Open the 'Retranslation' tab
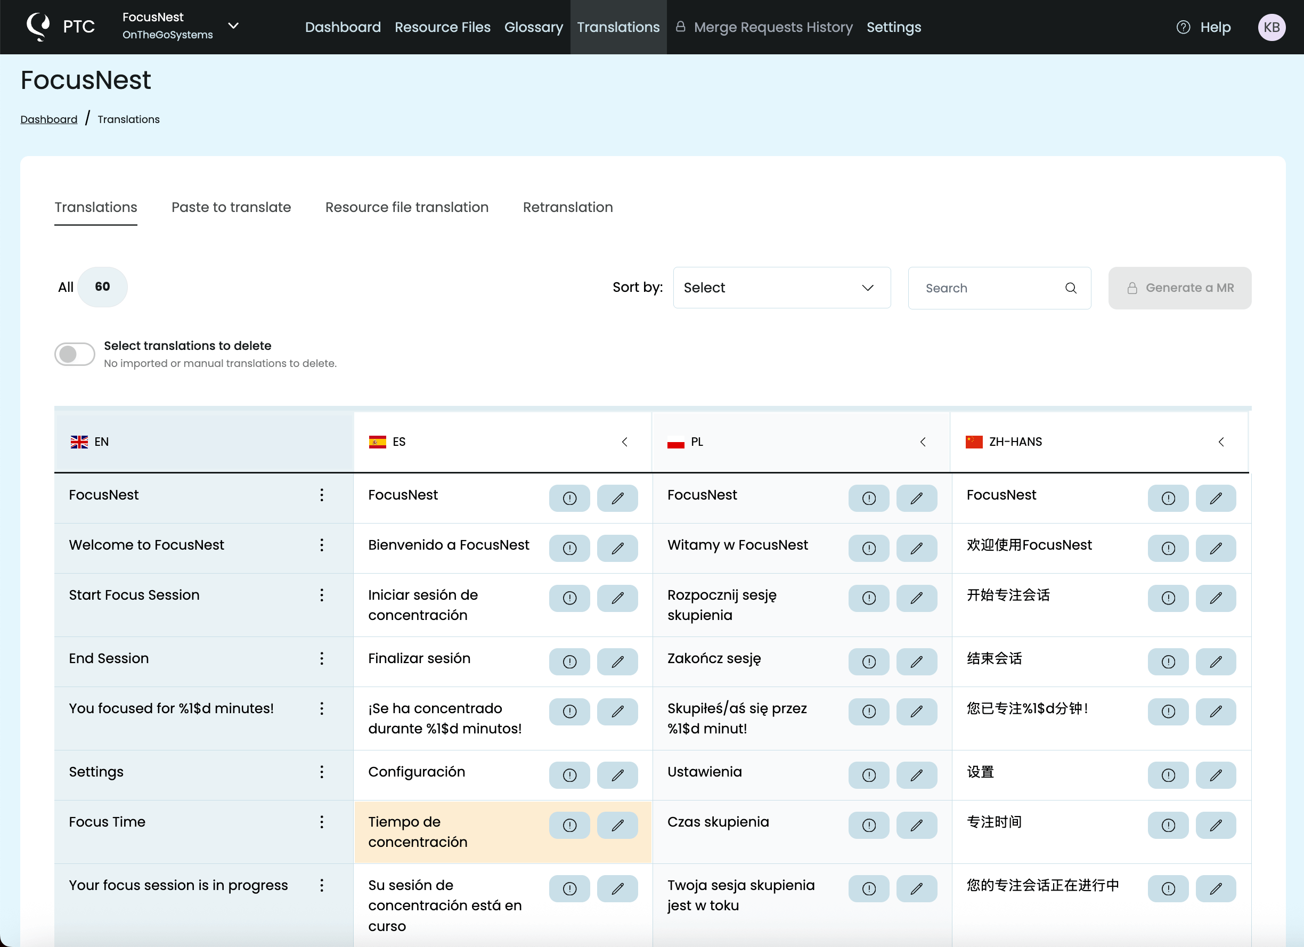 [567, 207]
